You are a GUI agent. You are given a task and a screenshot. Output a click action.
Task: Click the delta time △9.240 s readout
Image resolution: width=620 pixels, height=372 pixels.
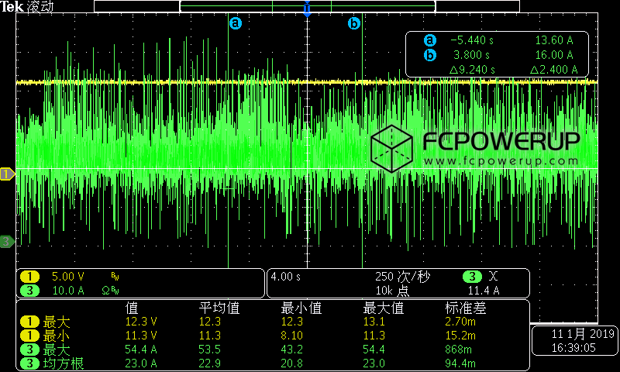point(473,70)
